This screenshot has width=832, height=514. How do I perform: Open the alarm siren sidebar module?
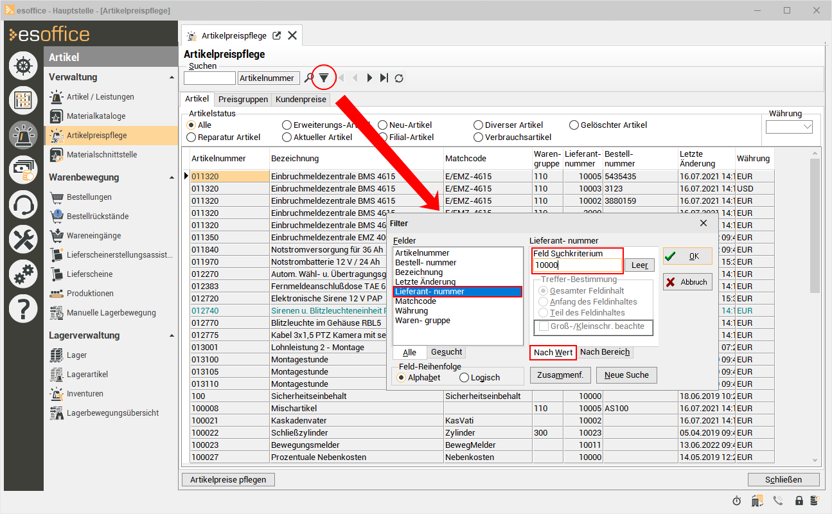23,135
